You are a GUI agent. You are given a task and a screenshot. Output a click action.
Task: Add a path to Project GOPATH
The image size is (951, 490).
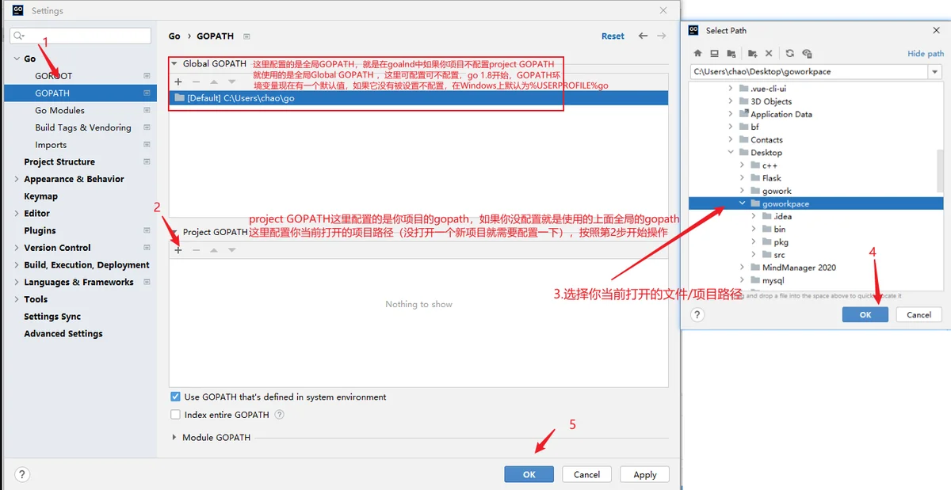(178, 250)
